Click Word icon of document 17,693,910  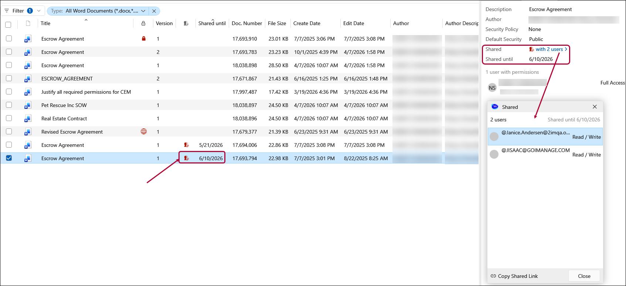click(28, 39)
